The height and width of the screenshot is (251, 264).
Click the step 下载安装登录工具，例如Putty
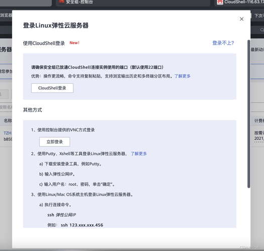coord(70,164)
